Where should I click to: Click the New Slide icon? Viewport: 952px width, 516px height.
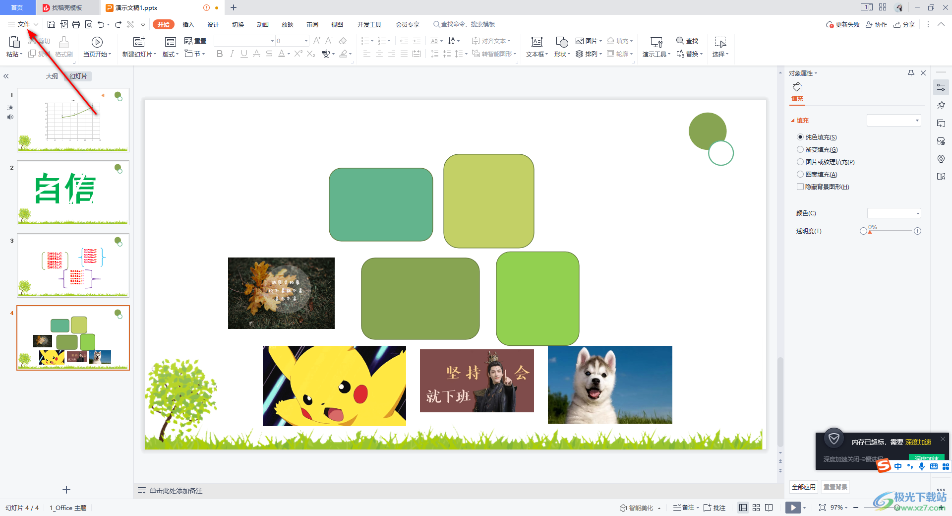tap(139, 42)
